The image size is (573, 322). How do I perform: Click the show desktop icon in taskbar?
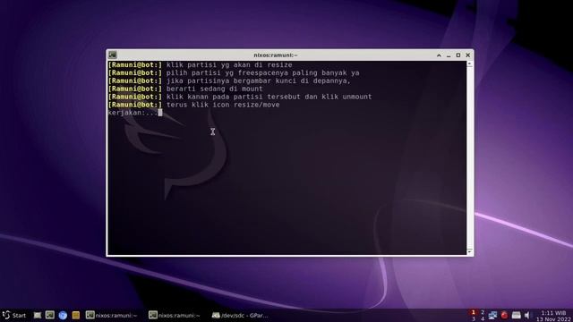pos(38,315)
